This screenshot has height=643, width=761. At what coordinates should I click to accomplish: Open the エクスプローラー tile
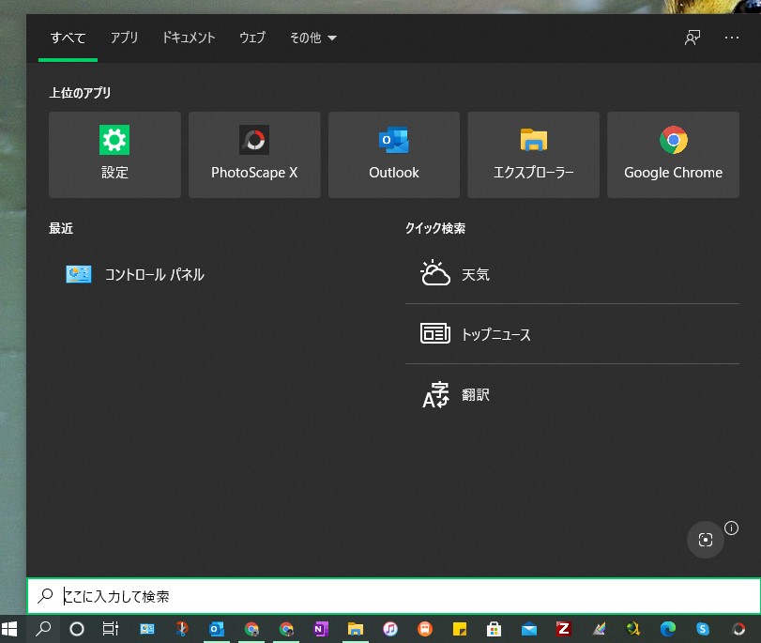click(x=533, y=155)
